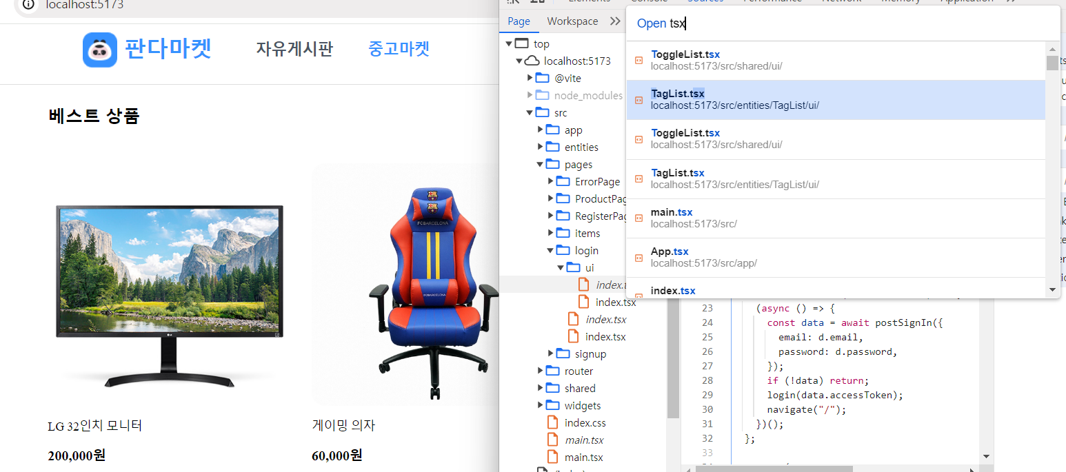This screenshot has height=472, width=1066.
Task: Click the navigate("/") code line
Action: [x=806, y=409]
